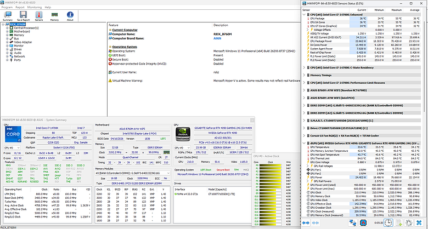Viewport: 428px width, 229px height.
Task: Click the Secure Boot red status icon
Action: click(x=110, y=59)
